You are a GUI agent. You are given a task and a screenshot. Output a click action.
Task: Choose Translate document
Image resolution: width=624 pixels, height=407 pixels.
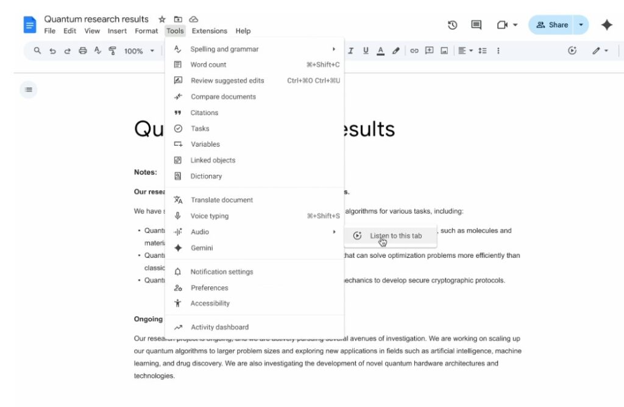[255, 200]
